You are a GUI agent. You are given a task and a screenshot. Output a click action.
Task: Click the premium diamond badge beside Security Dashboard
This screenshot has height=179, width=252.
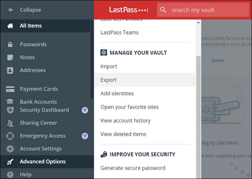tap(85, 110)
